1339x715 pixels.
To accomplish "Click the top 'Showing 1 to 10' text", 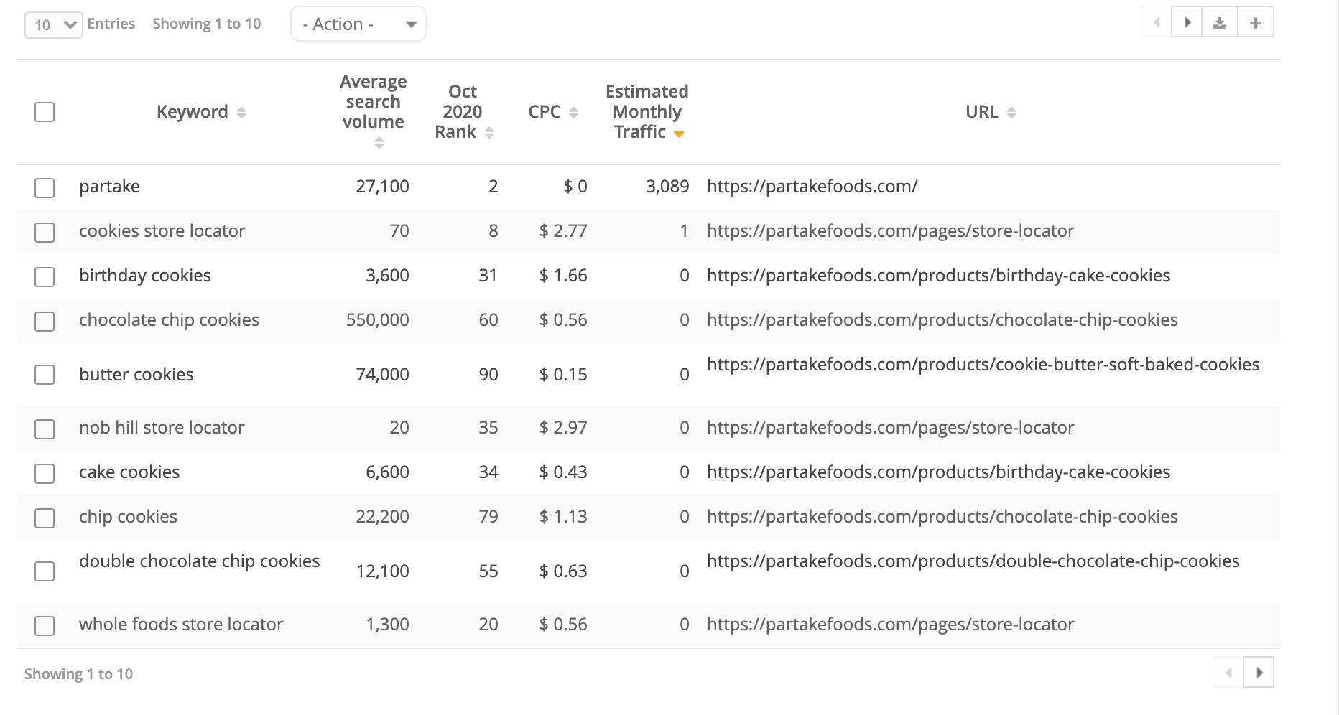I will pos(207,24).
